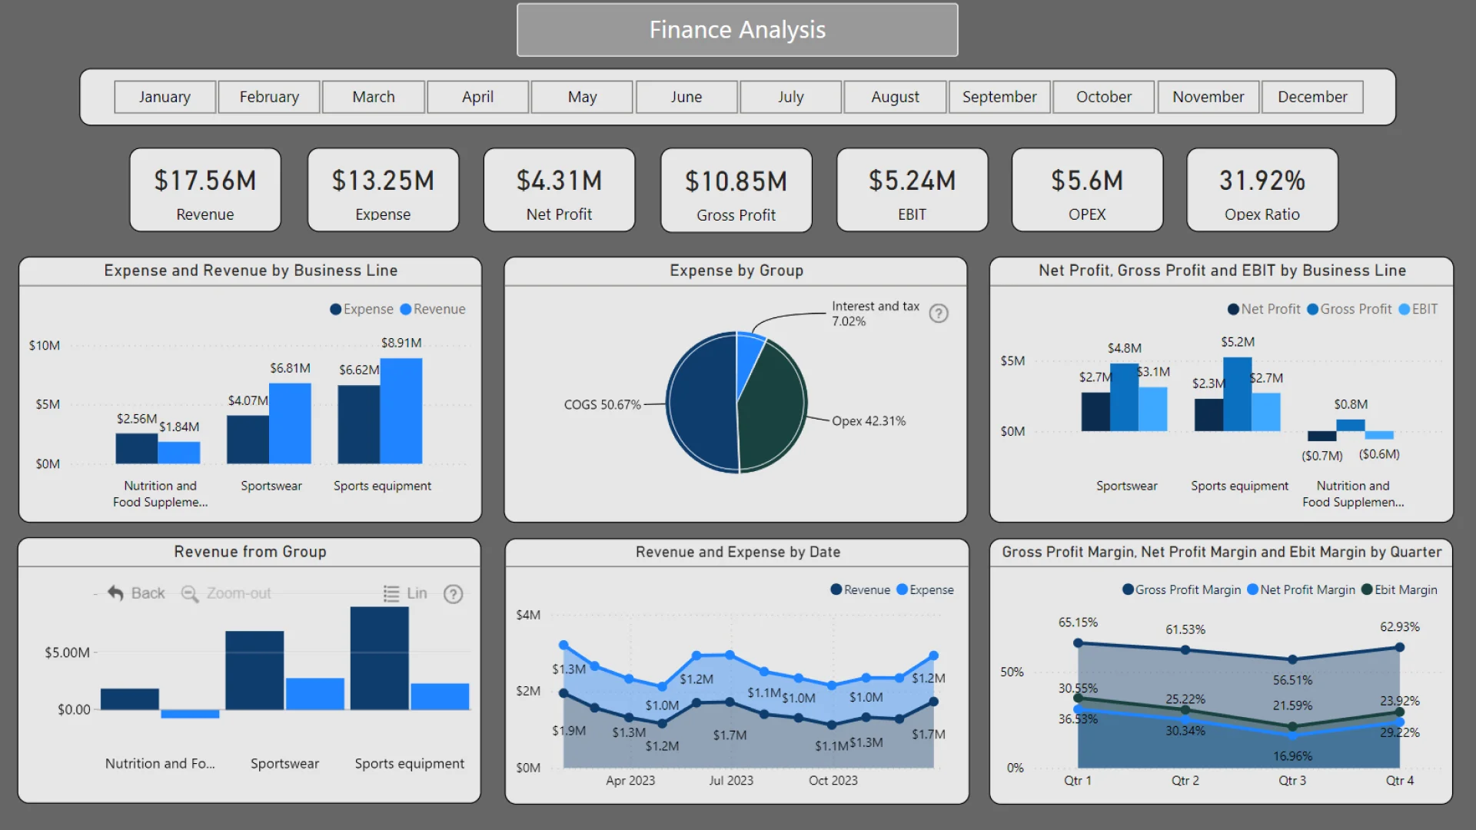Click the 31.92% Opex Ratio card
Screen dimensions: 1476x830
point(1262,190)
